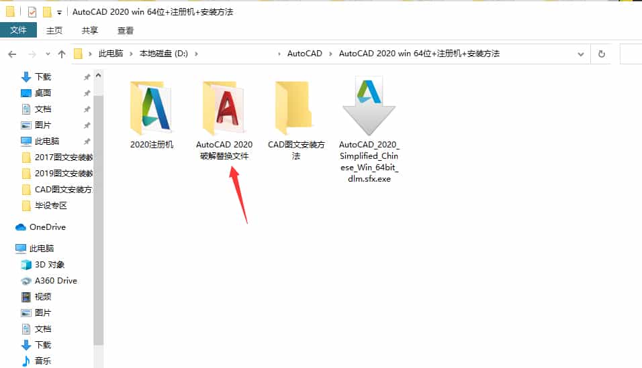The height and width of the screenshot is (368, 642).
Task: Click the navigation pane scrollbar thumb
Action: point(98,221)
